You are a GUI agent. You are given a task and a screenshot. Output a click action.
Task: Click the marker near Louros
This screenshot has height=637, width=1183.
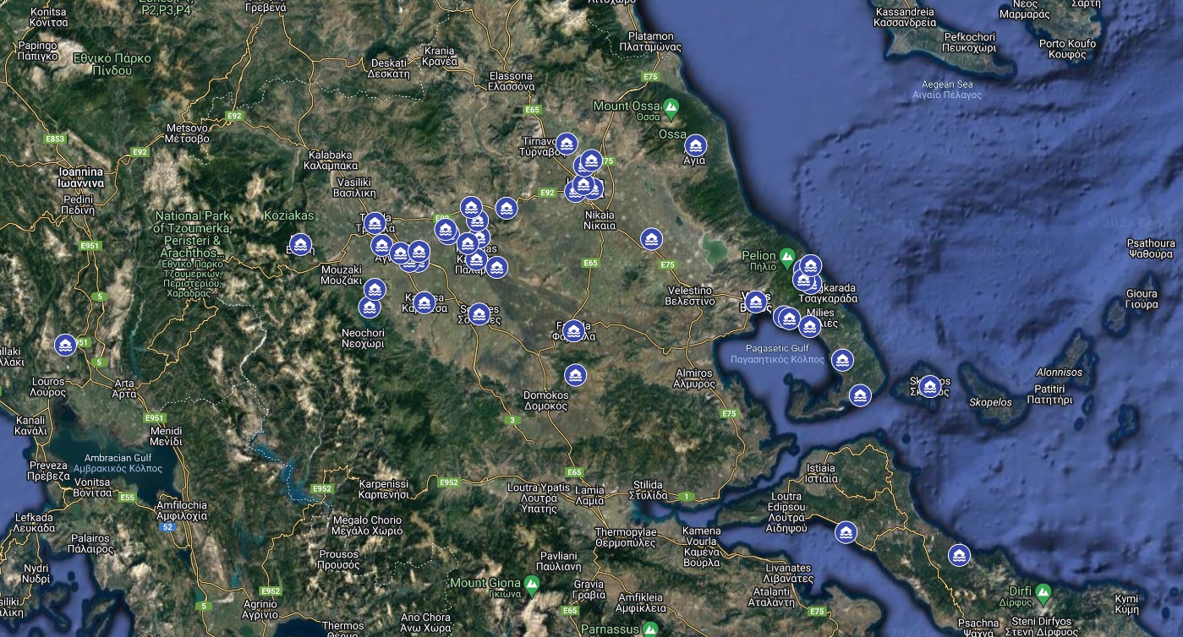point(64,345)
